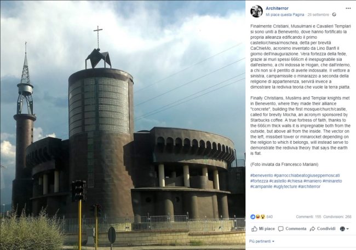Open the #benevento hashtag
The image size is (356, 250).
[x=262, y=176]
